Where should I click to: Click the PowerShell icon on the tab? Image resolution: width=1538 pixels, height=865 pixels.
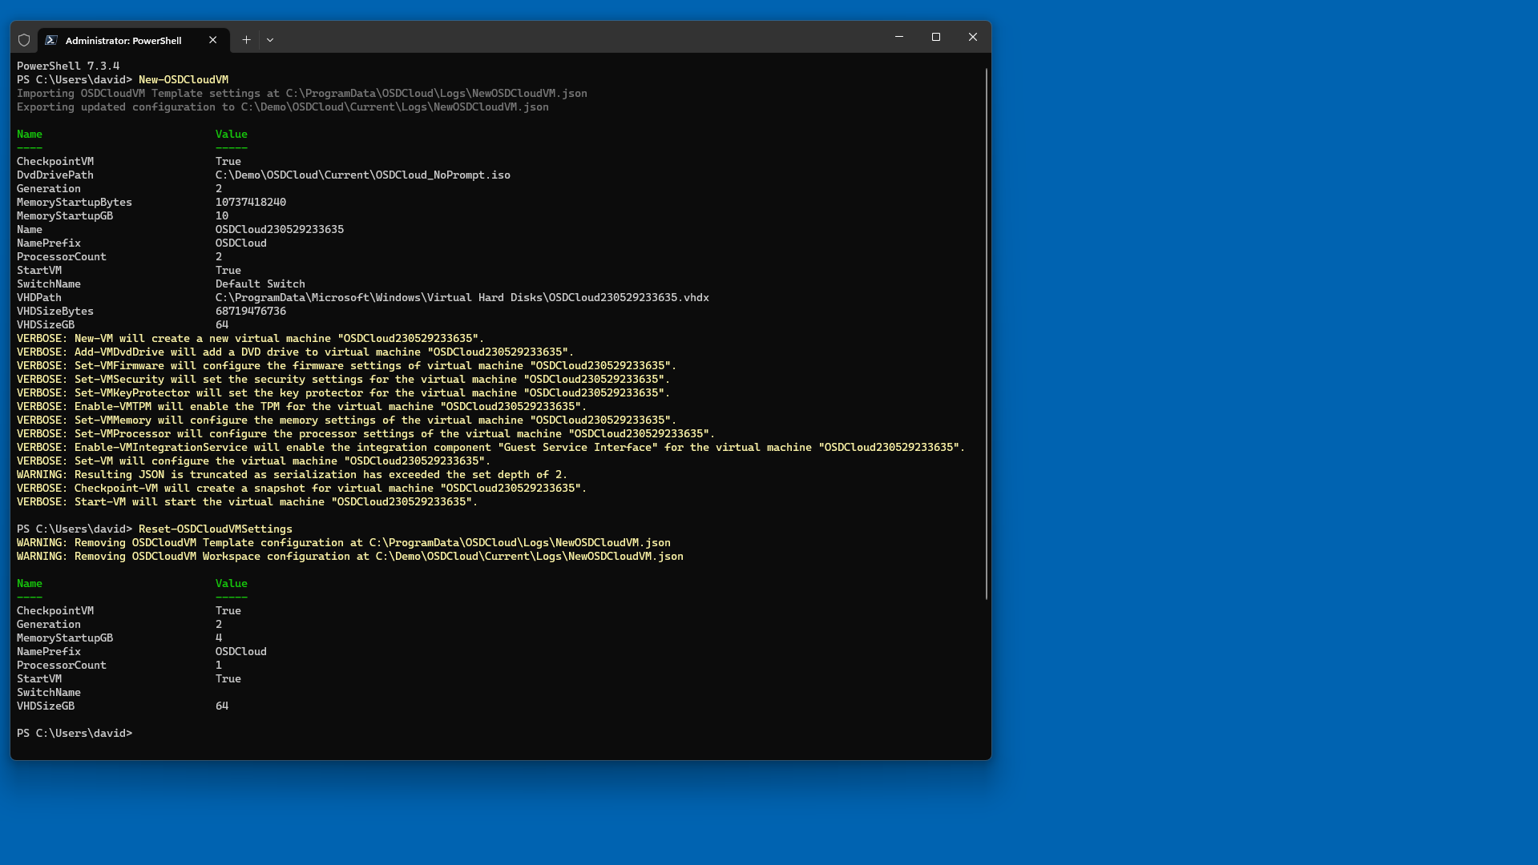click(51, 40)
